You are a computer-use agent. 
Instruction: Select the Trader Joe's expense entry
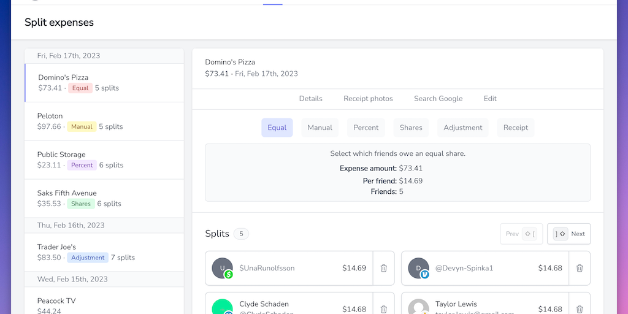[104, 252]
